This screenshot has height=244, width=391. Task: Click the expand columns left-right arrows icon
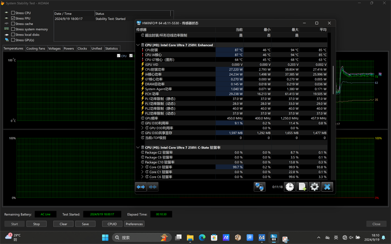(141, 187)
